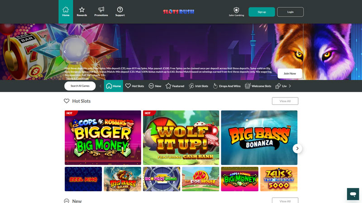Open the Home tab in top navigation
This screenshot has width=362, height=203.
tap(66, 12)
